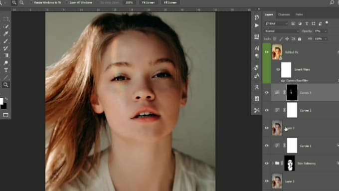Select the Curves 2 white mask thumbnail
The image size is (339, 191).
292,110
